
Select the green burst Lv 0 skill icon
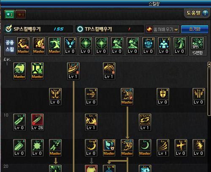coord(37,148)
